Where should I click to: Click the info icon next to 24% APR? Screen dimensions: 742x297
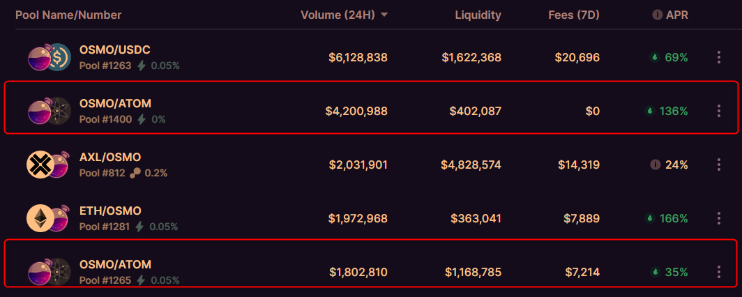(x=655, y=165)
